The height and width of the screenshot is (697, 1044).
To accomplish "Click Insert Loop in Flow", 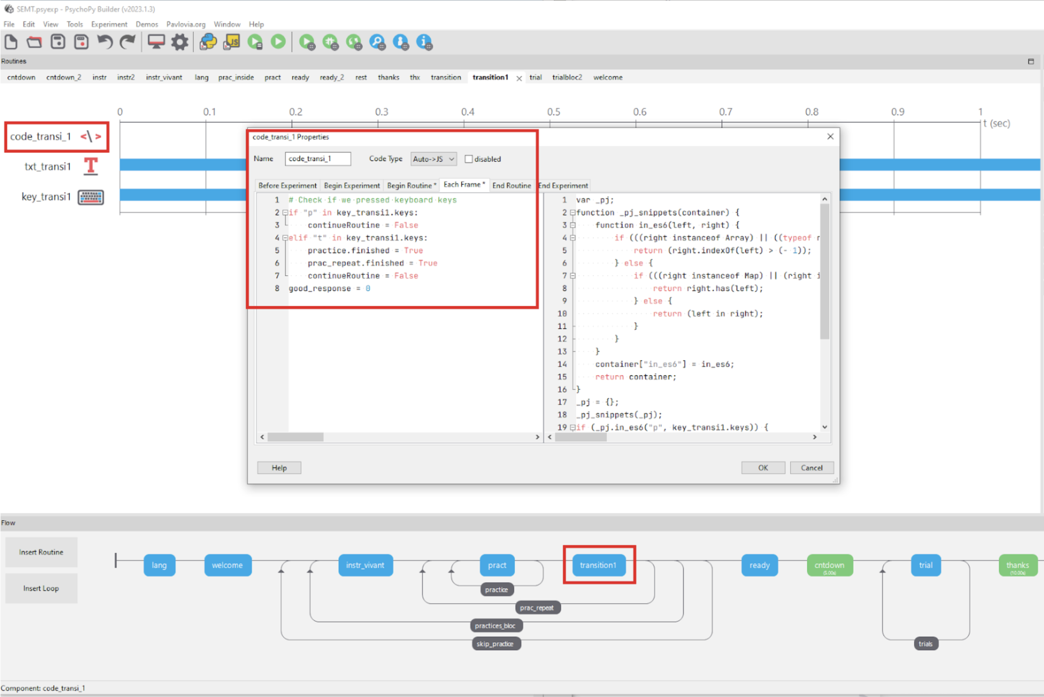I will coord(41,588).
